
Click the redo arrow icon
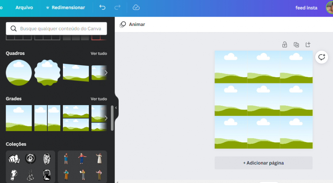click(117, 7)
